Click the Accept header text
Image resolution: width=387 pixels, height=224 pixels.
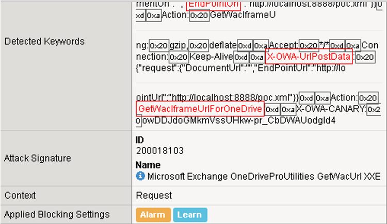click(x=283, y=45)
